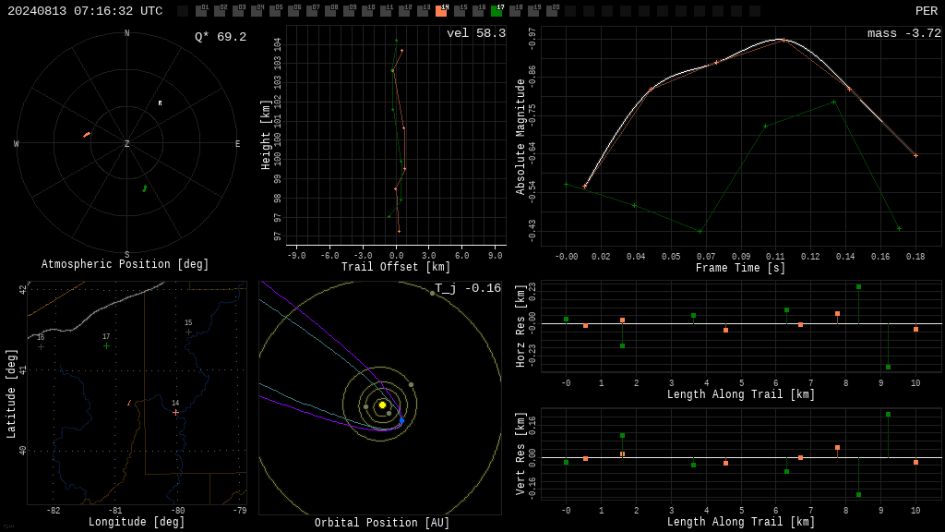Click the gray station 20 indicator box
This screenshot has width=945, height=532.
point(552,10)
